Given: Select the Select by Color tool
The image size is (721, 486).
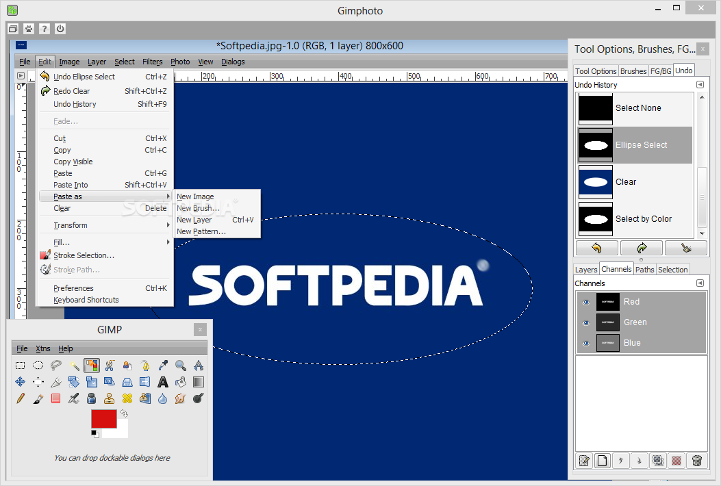Looking at the screenshot, I should point(92,366).
